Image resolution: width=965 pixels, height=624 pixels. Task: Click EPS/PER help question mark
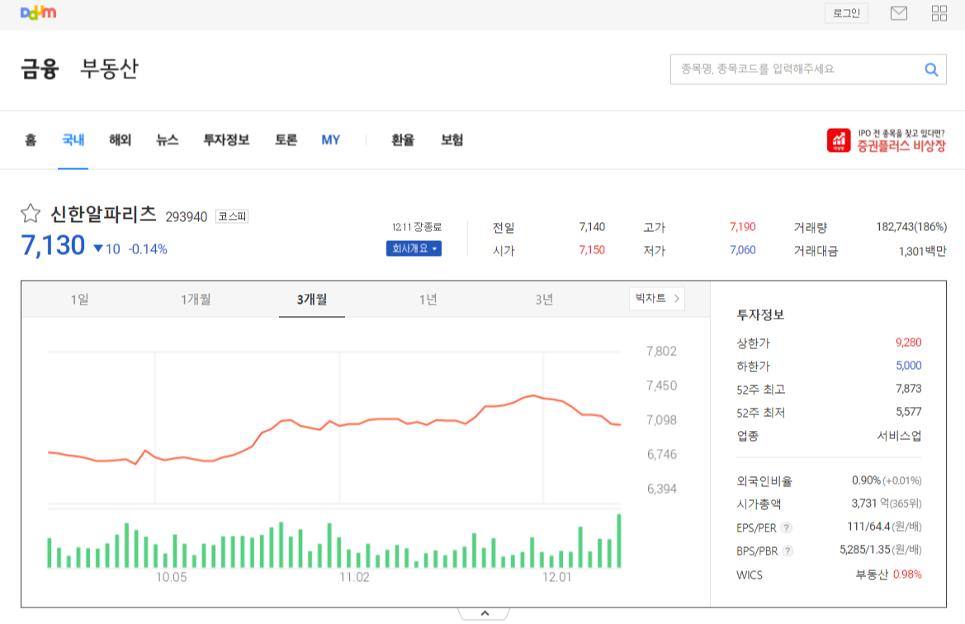point(787,528)
